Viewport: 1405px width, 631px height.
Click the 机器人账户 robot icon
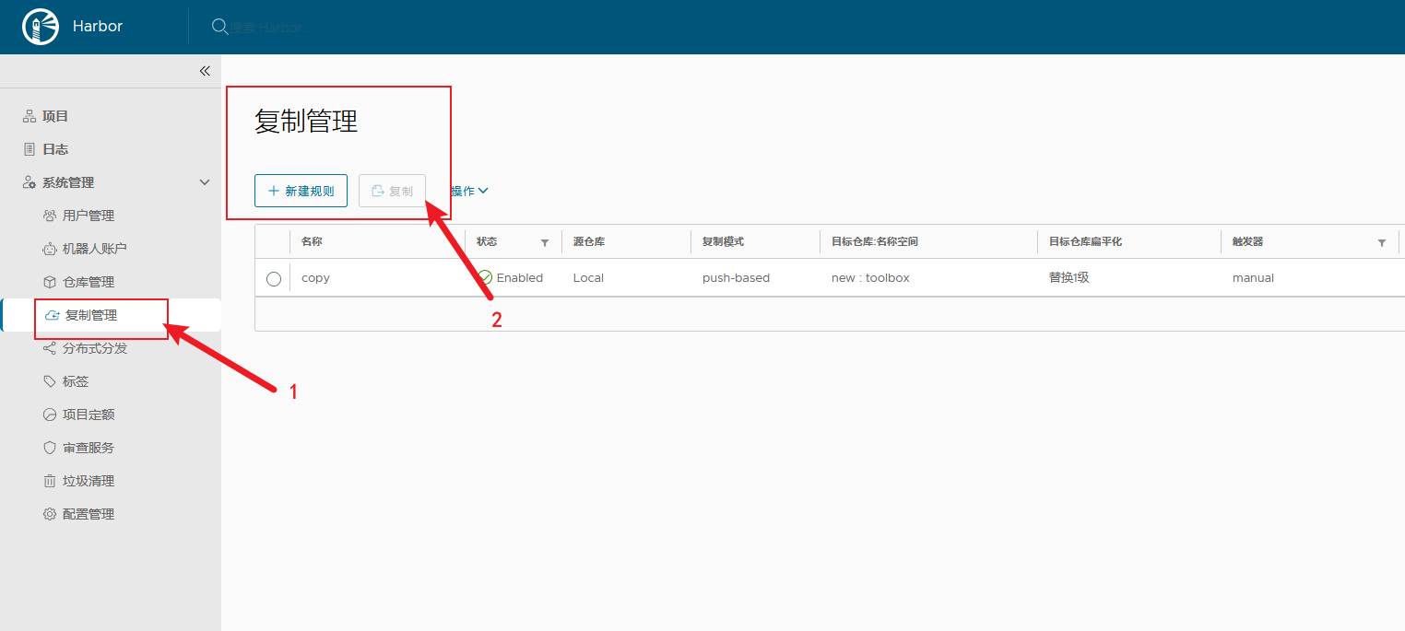coord(50,249)
